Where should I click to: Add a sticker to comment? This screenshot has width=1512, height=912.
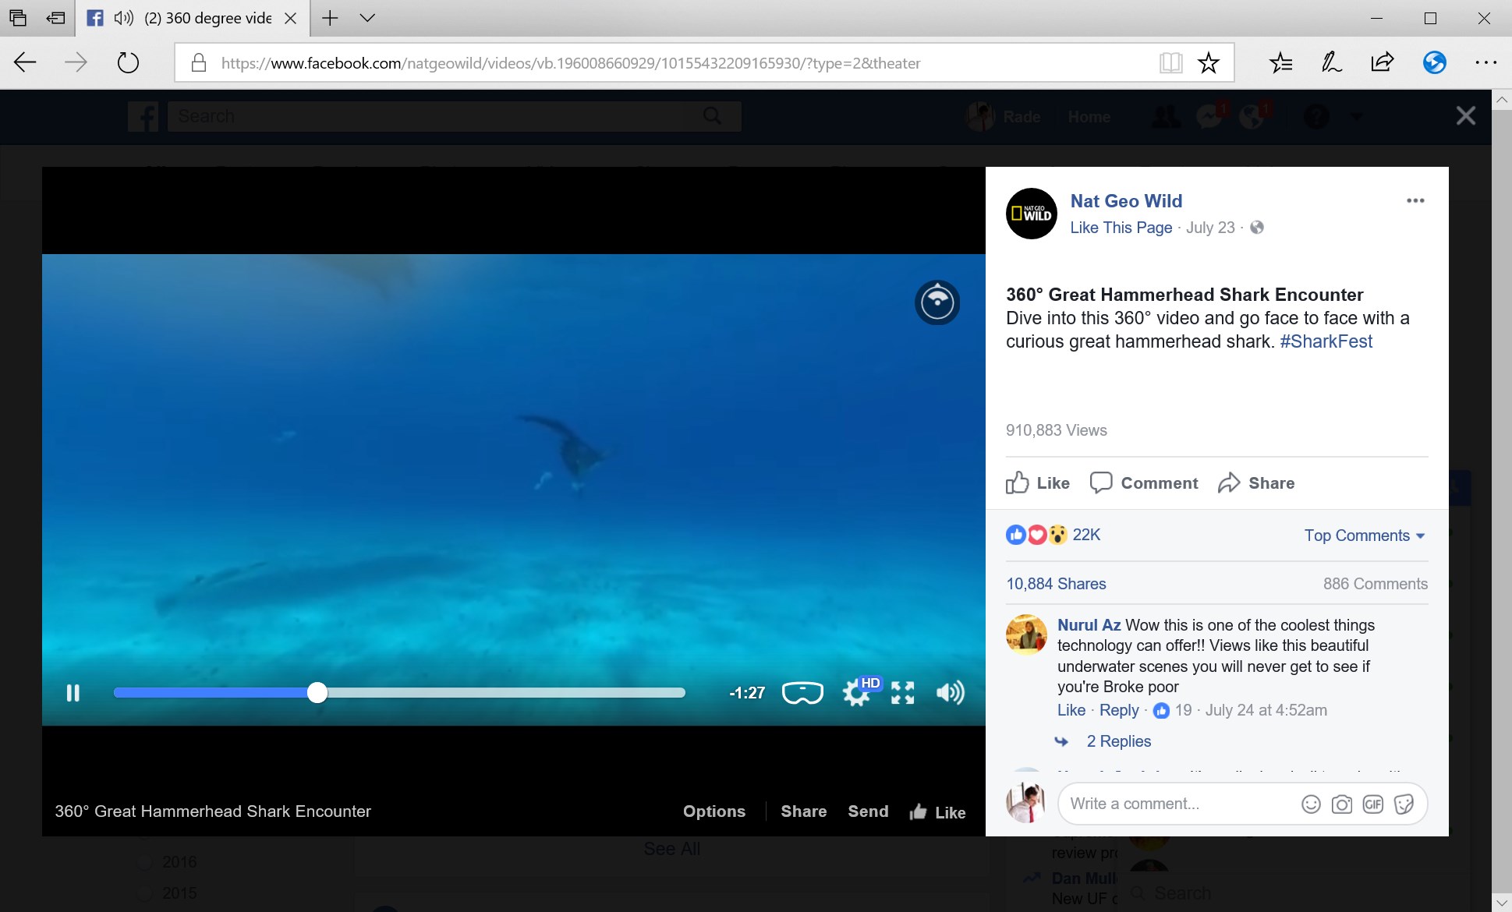(1404, 804)
